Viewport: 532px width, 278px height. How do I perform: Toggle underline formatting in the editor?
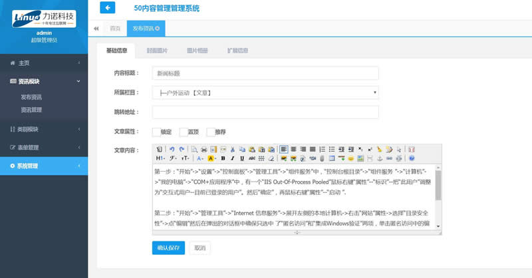click(x=242, y=159)
